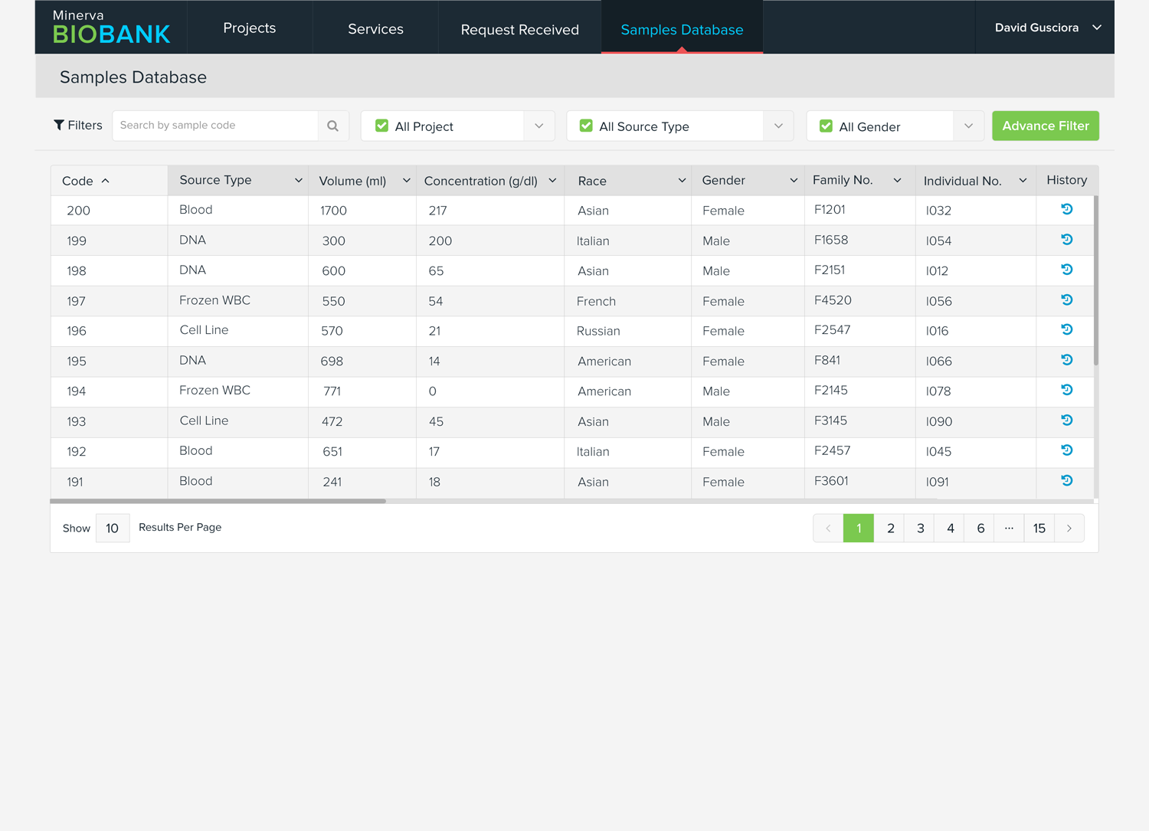Viewport: 1149px width, 831px height.
Task: Go to page 15
Action: (1039, 528)
